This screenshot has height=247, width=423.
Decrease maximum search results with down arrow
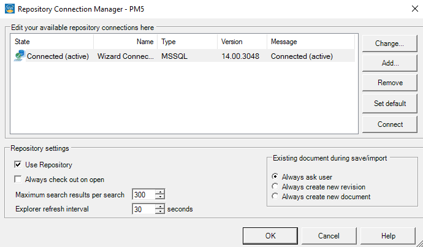160,197
